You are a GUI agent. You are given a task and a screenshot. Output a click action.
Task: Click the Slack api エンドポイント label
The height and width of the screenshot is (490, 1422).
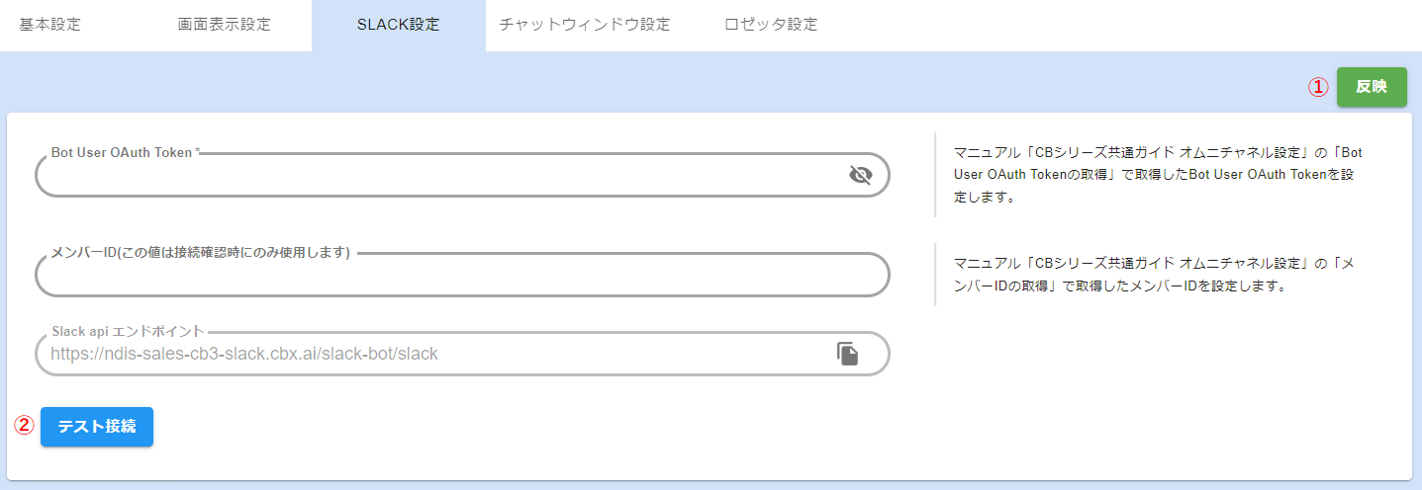pyautogui.click(x=128, y=331)
